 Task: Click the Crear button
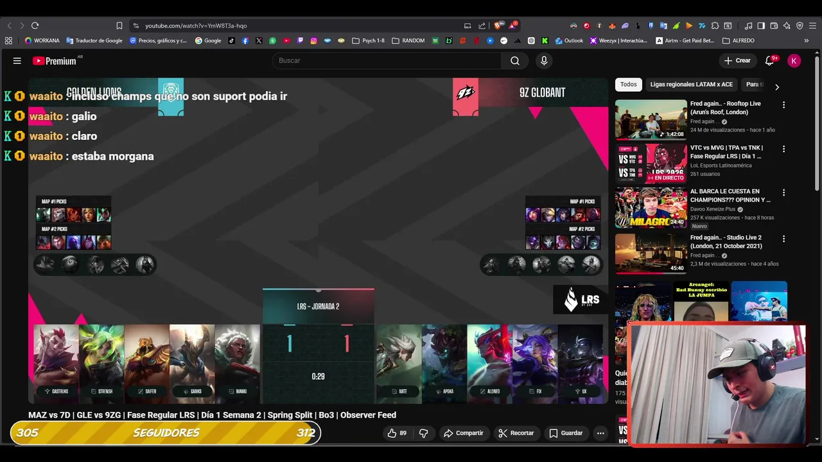tap(737, 60)
